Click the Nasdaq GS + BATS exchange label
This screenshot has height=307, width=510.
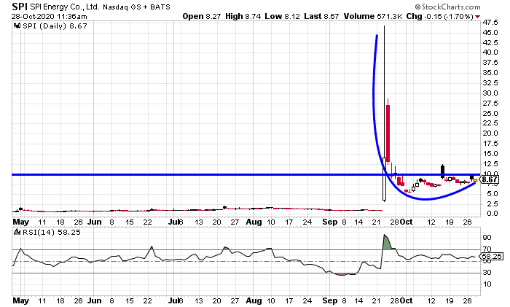[137, 7]
